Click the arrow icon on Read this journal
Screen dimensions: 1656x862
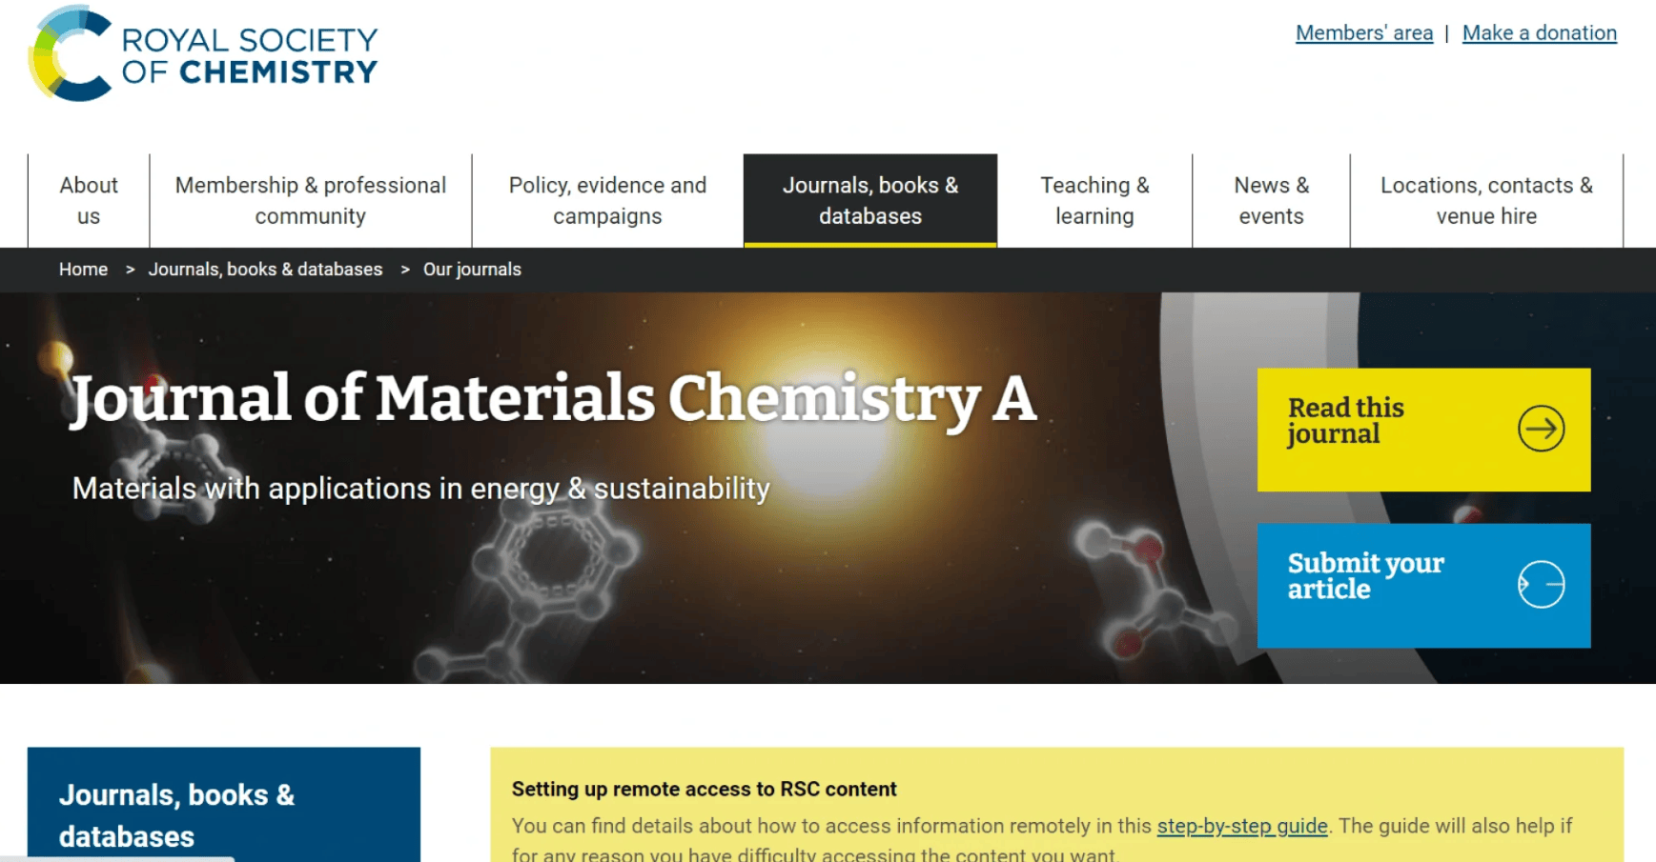(x=1541, y=429)
